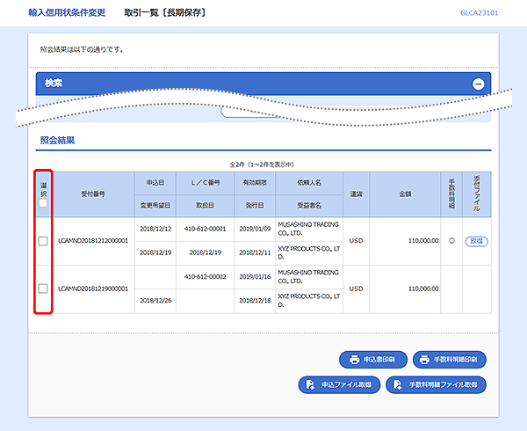
Task: Click issue date 2018/12/18
Action: click(x=255, y=301)
